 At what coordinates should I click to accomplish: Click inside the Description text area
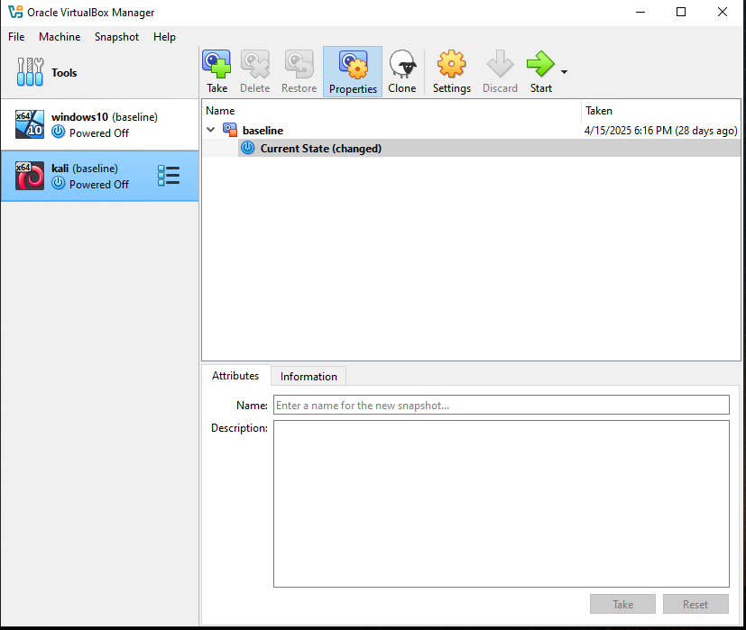(x=501, y=504)
